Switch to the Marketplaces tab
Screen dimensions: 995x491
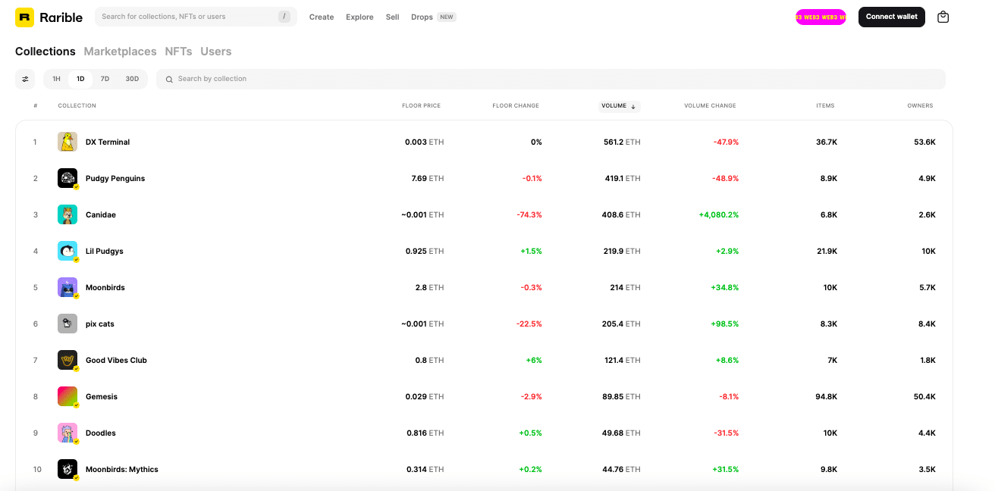pos(120,52)
